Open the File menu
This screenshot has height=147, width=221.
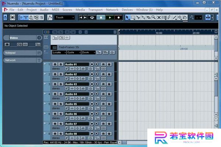pos(12,10)
